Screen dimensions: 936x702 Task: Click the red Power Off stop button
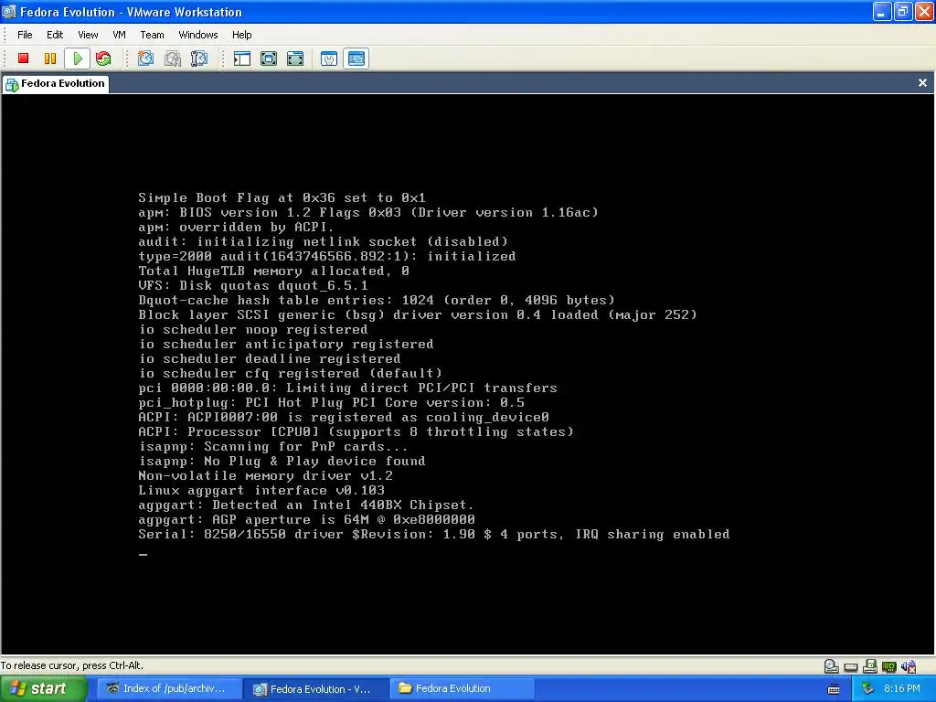point(23,58)
